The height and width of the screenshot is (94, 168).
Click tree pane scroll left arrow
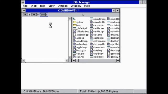point(23,61)
